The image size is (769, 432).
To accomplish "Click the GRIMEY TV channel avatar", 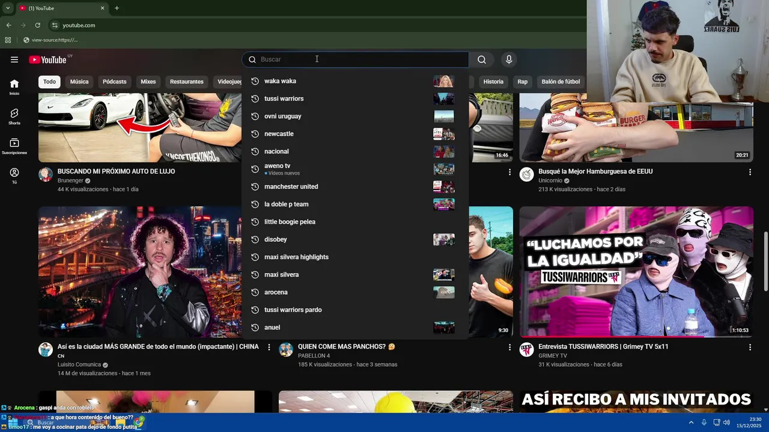I will point(527,350).
